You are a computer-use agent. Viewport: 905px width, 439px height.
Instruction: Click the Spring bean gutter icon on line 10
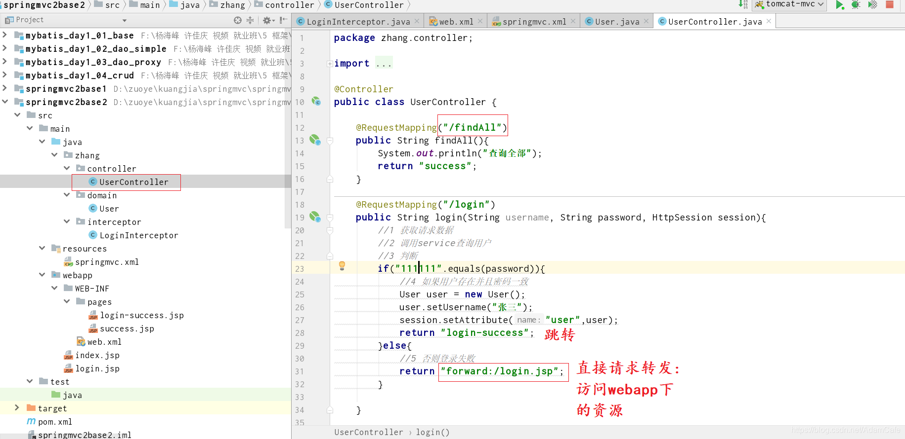[x=316, y=102]
